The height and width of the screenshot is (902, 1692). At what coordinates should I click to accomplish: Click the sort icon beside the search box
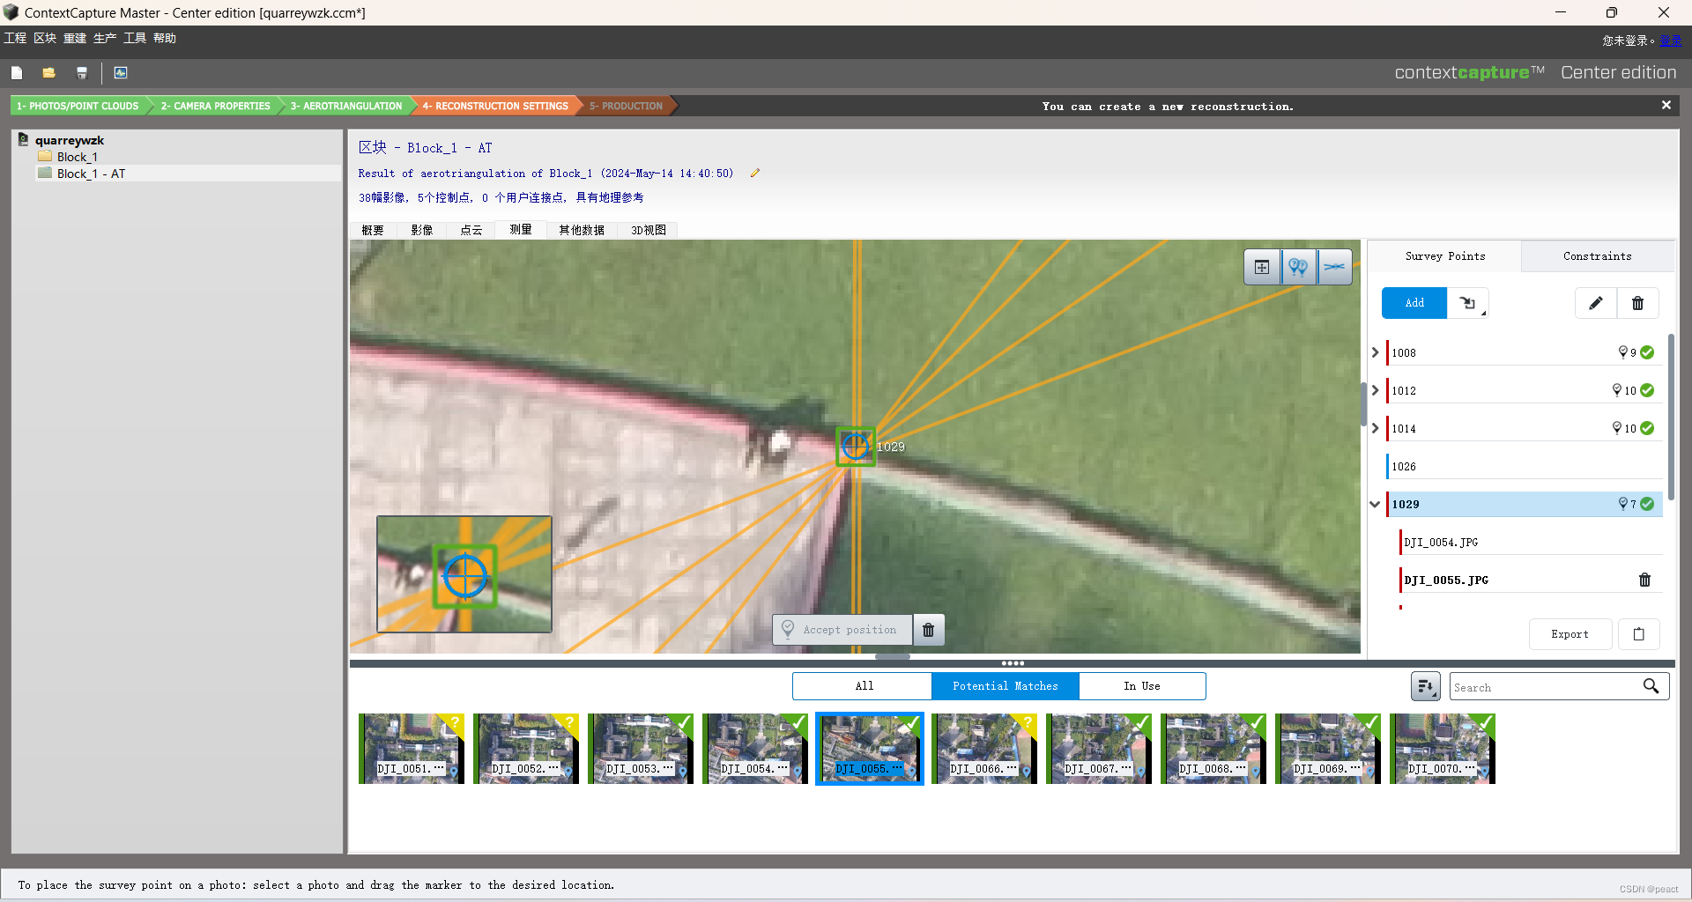point(1425,686)
